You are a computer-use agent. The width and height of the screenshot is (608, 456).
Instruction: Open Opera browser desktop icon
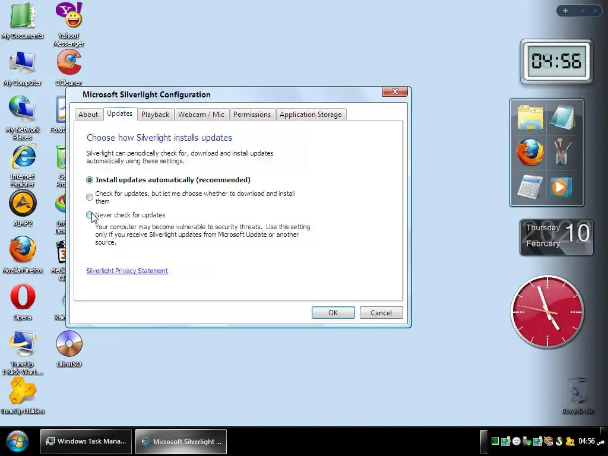23,302
